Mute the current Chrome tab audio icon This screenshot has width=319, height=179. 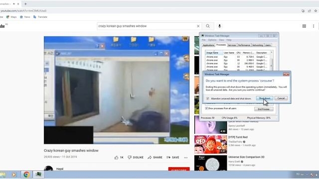[x=14, y=4]
